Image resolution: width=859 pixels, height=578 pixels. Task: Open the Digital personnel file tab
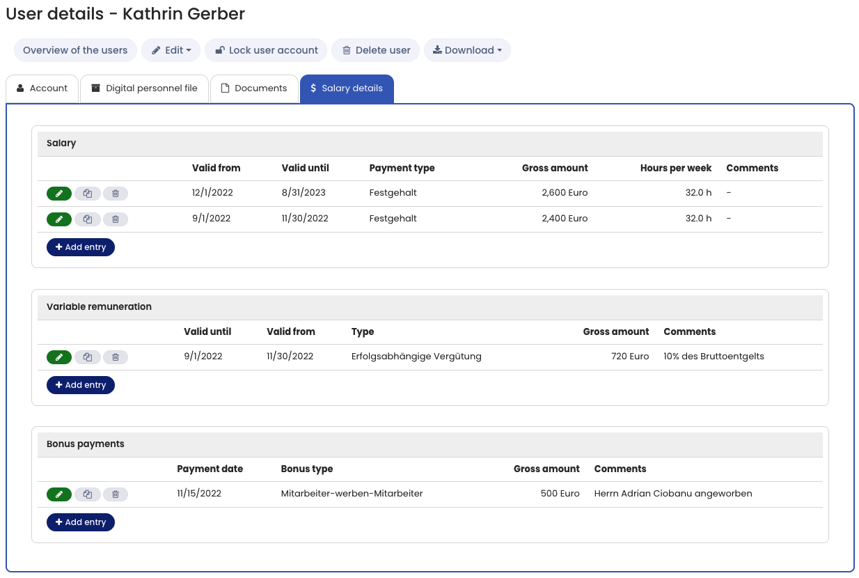coord(144,88)
